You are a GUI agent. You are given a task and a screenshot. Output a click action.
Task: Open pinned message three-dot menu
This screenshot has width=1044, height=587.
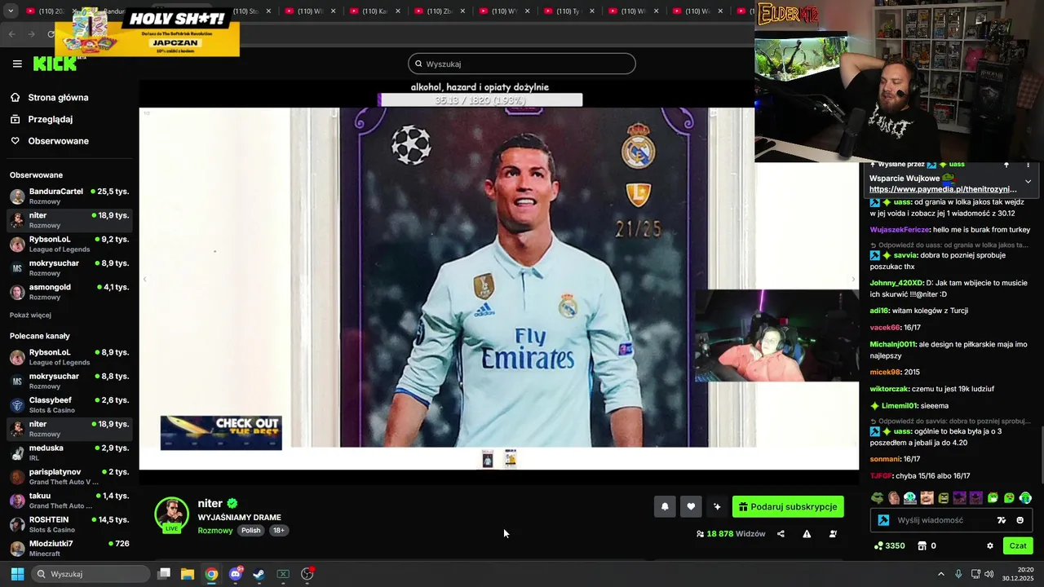(1028, 165)
